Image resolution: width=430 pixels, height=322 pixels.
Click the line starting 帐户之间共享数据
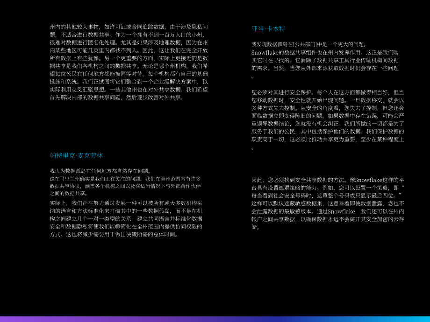(328, 219)
